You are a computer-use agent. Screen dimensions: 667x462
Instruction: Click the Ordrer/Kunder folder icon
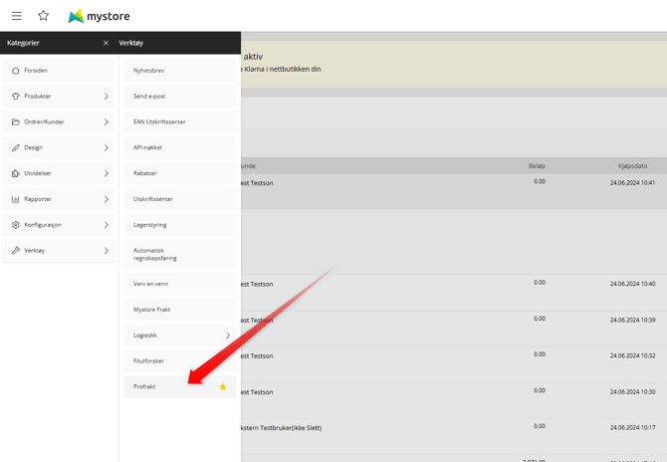16,122
